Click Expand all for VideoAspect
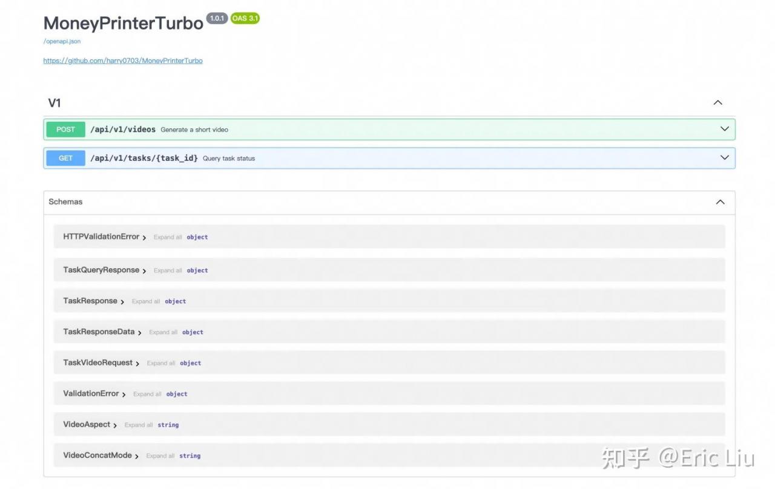 coord(139,425)
